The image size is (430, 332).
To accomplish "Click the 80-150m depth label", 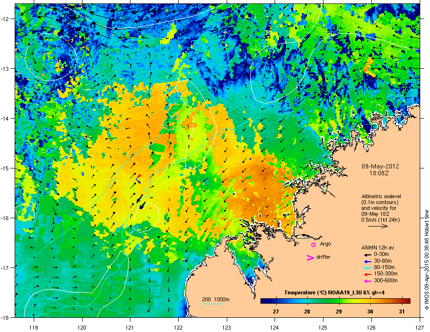I will pos(384,268).
